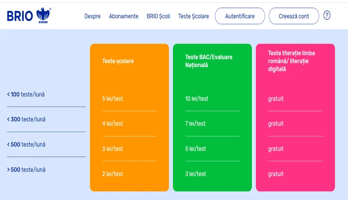This screenshot has width=348, height=200.
Task: Click the <100 teste/lună row label
Action: tap(26, 94)
